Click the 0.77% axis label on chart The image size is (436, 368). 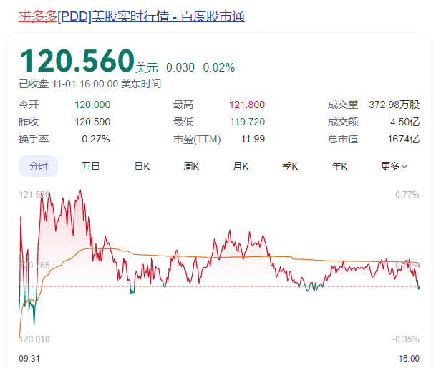407,194
